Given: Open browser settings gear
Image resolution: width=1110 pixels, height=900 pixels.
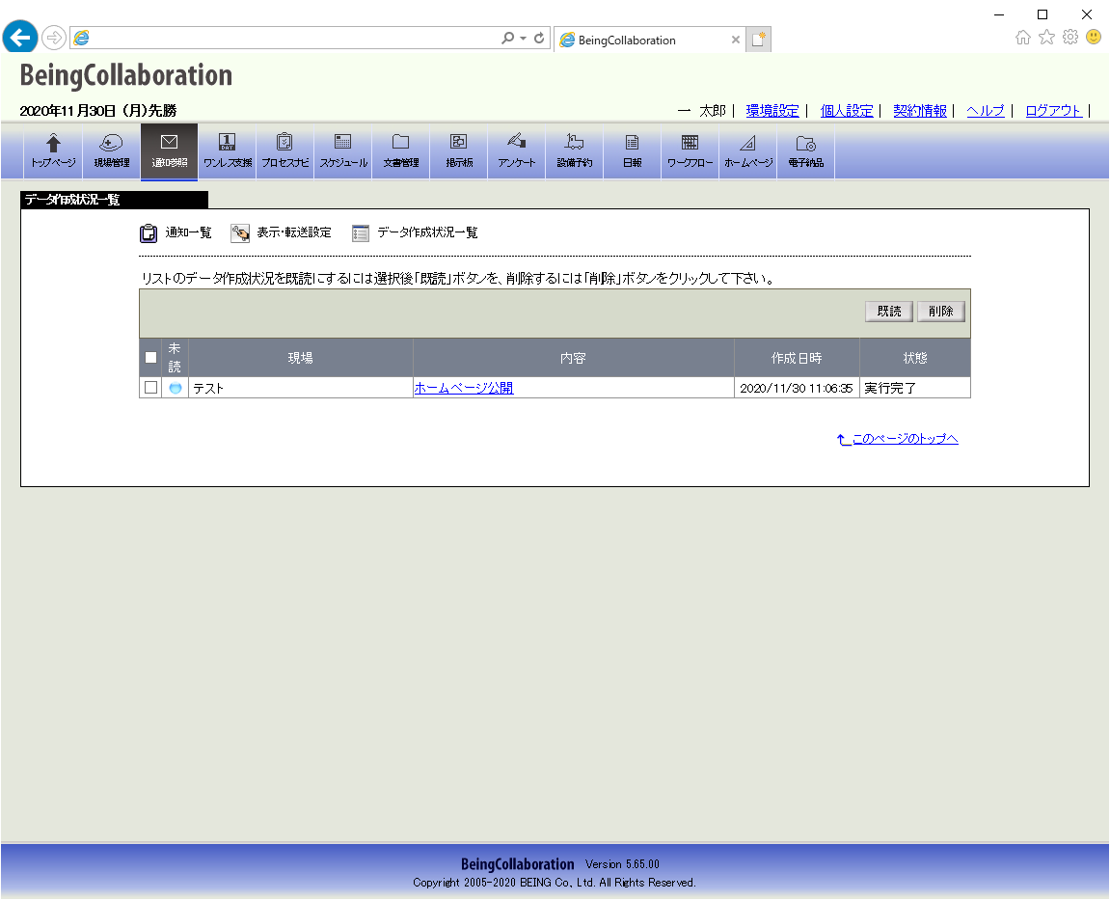Looking at the screenshot, I should (x=1070, y=37).
